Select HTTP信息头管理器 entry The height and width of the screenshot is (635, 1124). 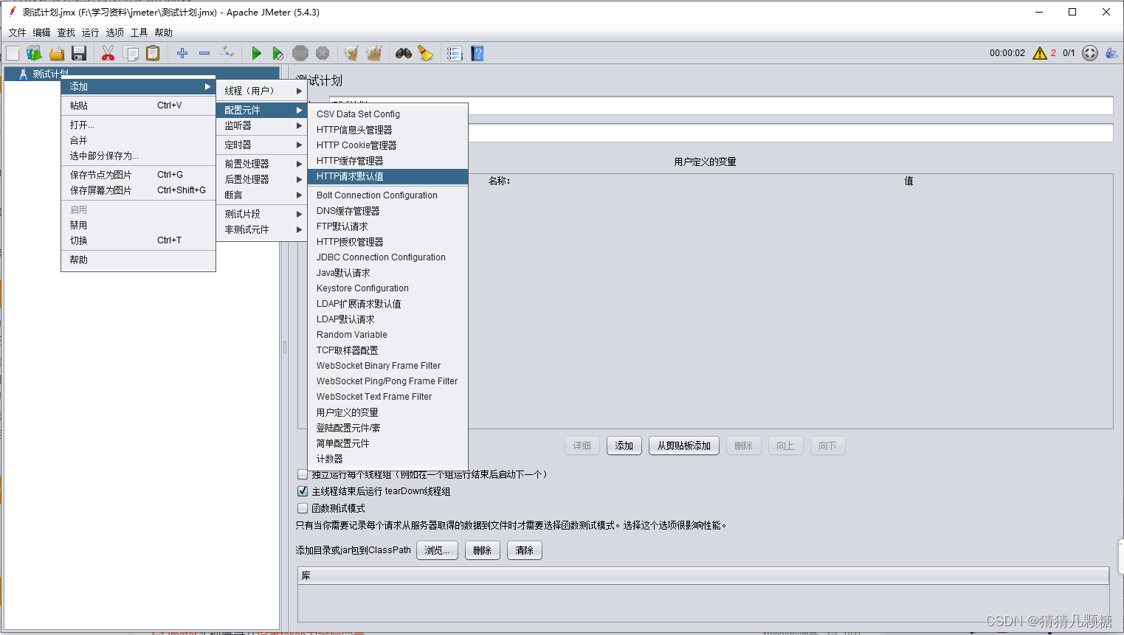click(388, 130)
